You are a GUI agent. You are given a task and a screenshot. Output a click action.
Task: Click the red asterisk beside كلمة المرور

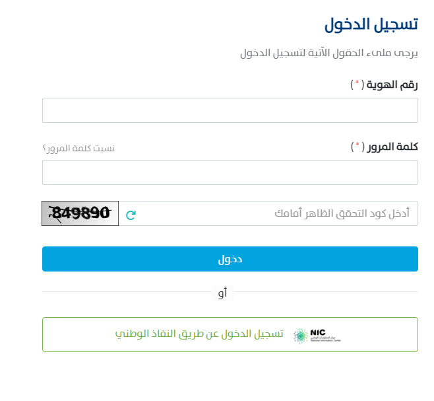pos(357,146)
